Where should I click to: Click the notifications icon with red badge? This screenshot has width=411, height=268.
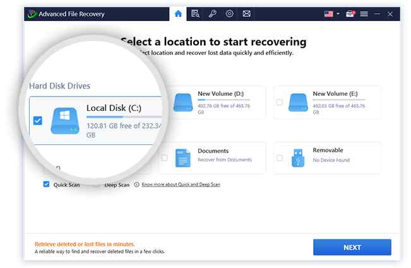350,13
